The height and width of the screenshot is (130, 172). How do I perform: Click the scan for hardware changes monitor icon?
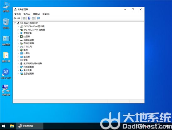38,18
